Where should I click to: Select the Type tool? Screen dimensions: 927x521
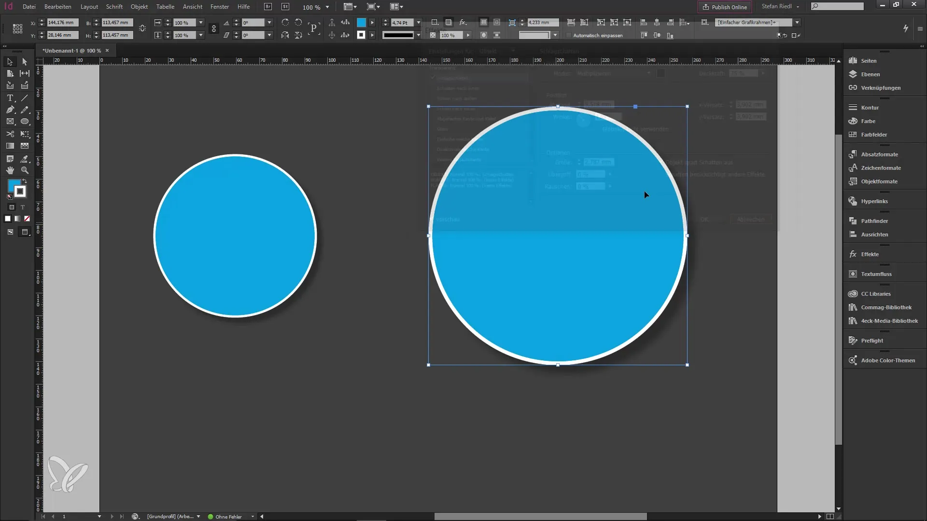[10, 98]
